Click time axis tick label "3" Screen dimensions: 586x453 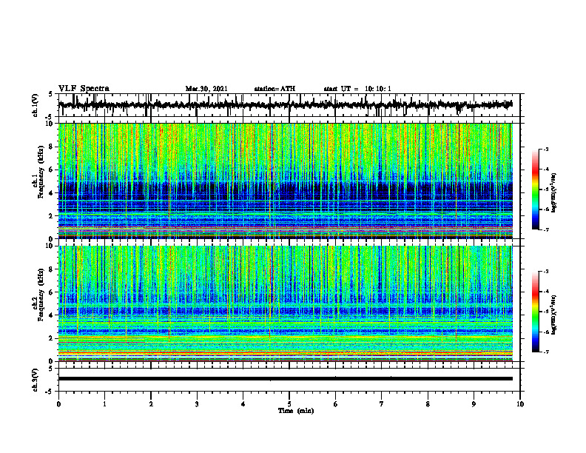pos(197,404)
